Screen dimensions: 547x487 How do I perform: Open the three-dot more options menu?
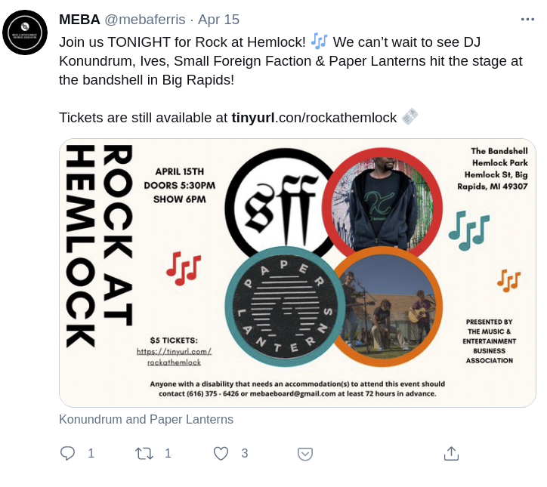[527, 20]
